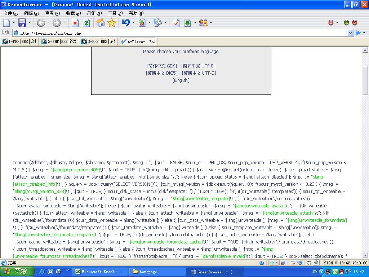
Task: Click the New blank page toolbar icon
Action: pyautogui.click(x=6, y=23)
